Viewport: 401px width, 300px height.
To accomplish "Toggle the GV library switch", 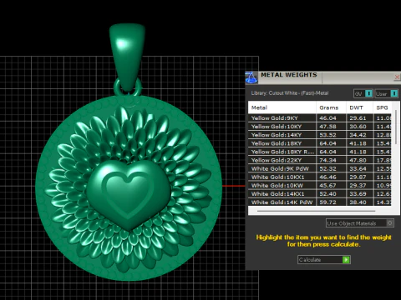I will pos(363,93).
